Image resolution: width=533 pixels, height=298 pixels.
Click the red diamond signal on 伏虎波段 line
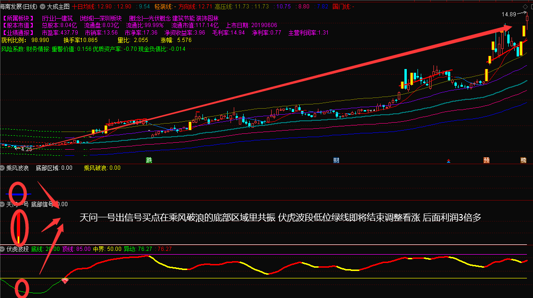click(65, 280)
